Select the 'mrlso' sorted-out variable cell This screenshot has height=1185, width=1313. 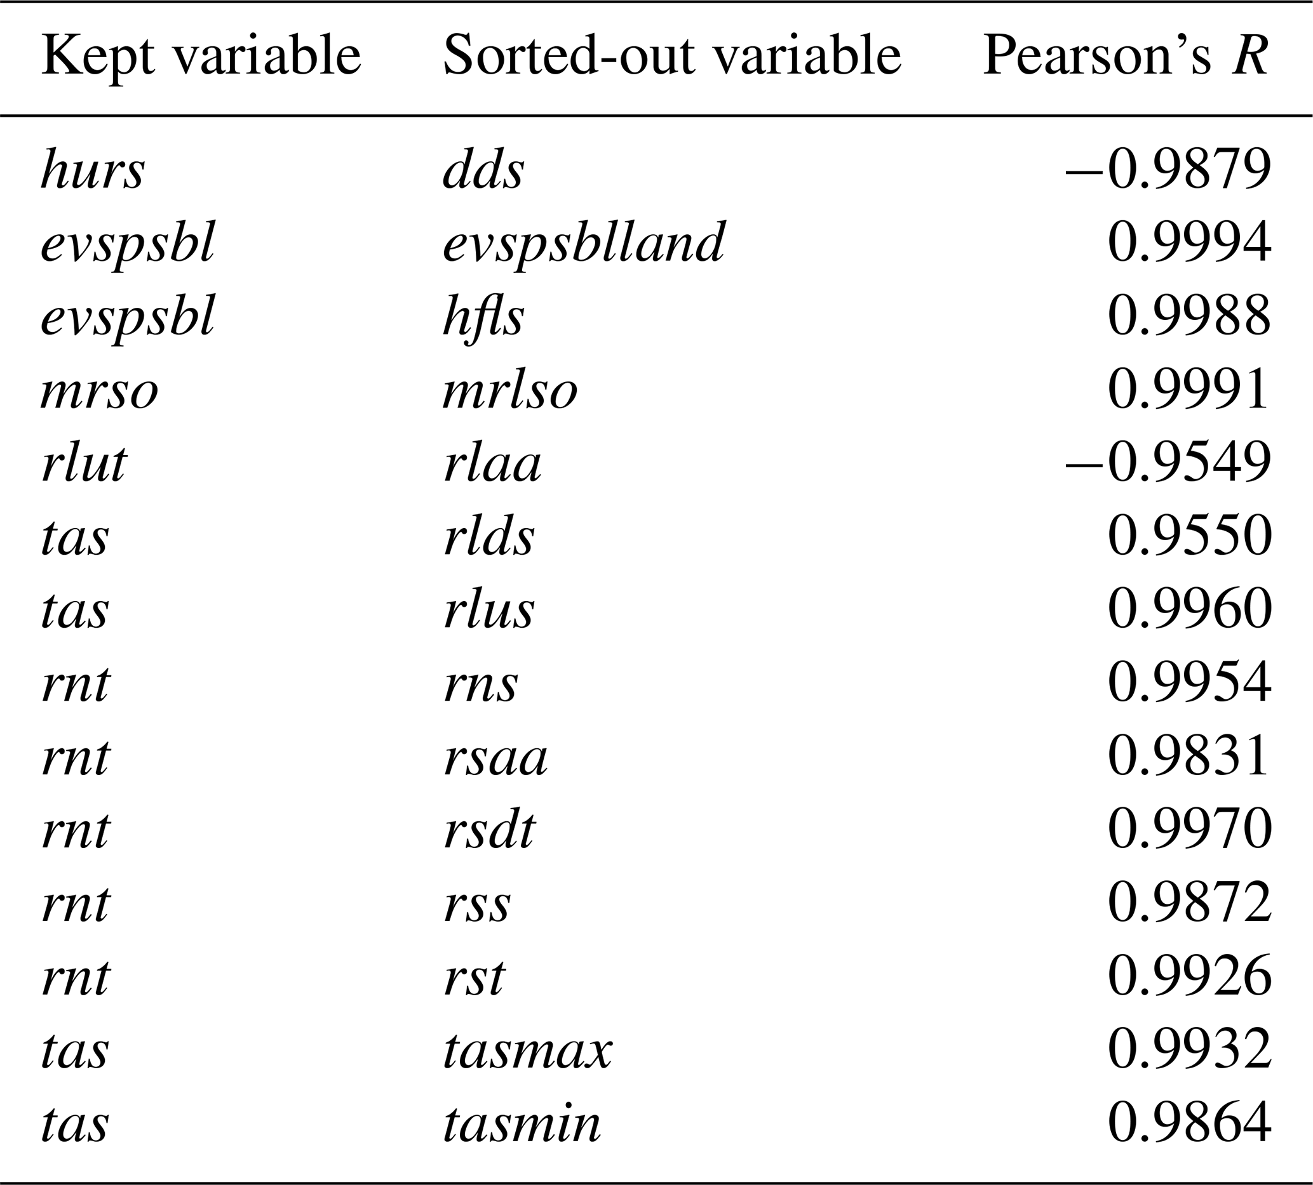[x=510, y=391]
